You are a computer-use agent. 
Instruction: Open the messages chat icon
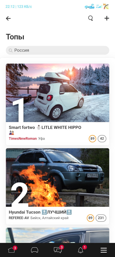[x=58, y=250]
